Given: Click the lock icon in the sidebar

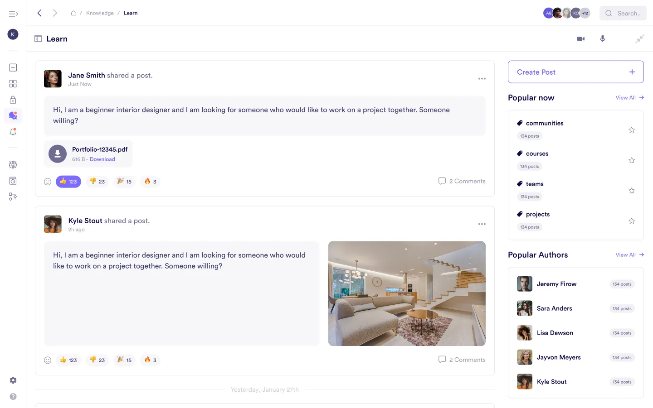Looking at the screenshot, I should 13,99.
